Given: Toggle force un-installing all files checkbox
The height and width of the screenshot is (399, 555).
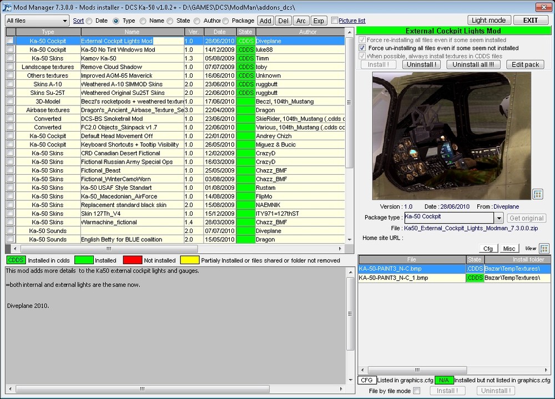Looking at the screenshot, I should pyautogui.click(x=362, y=48).
